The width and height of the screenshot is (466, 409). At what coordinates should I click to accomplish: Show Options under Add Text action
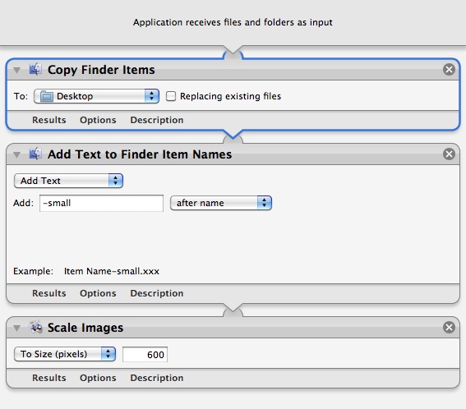point(98,293)
